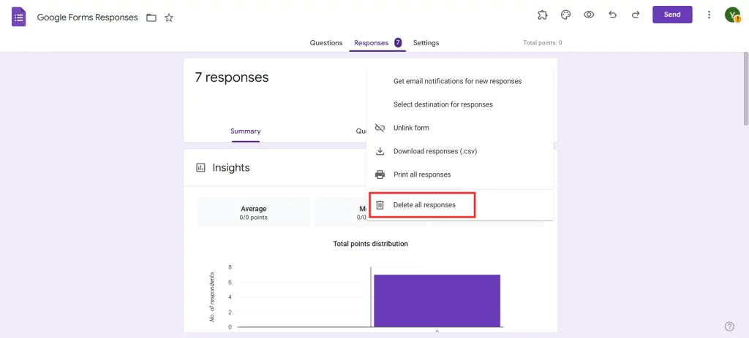Screen dimensions: 749x338
Task: Click the Total points: 0 text
Action: pyautogui.click(x=543, y=42)
